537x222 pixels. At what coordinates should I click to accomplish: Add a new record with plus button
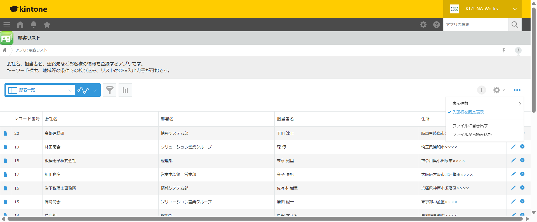[482, 90]
